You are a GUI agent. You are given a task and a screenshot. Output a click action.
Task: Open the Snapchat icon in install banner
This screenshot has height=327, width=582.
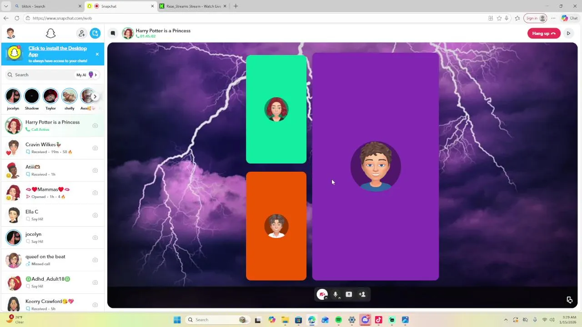15,54
